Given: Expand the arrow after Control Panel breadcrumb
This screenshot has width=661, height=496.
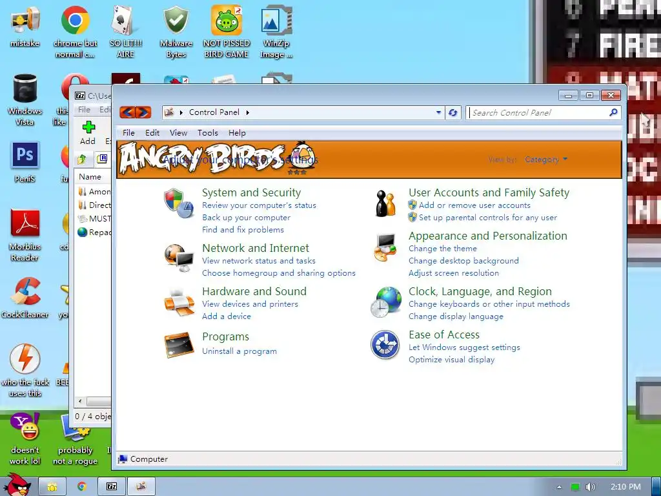Looking at the screenshot, I should tap(247, 112).
